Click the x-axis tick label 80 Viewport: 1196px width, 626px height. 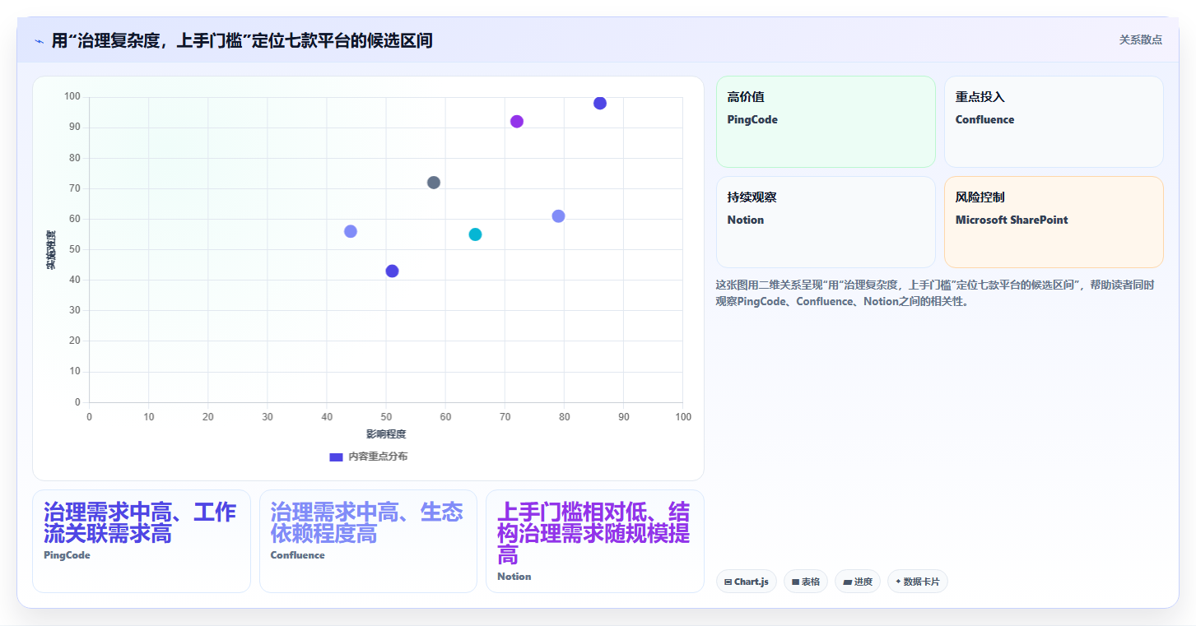click(565, 417)
